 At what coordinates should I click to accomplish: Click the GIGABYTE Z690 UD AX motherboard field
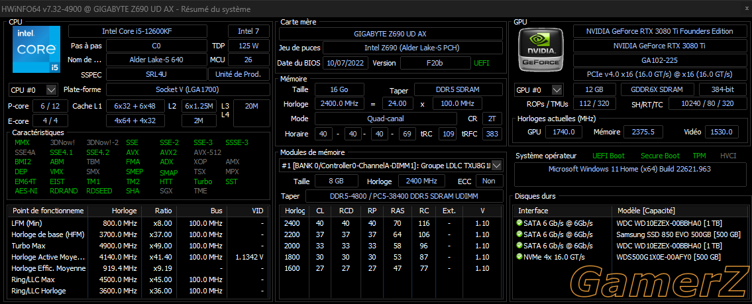point(390,34)
